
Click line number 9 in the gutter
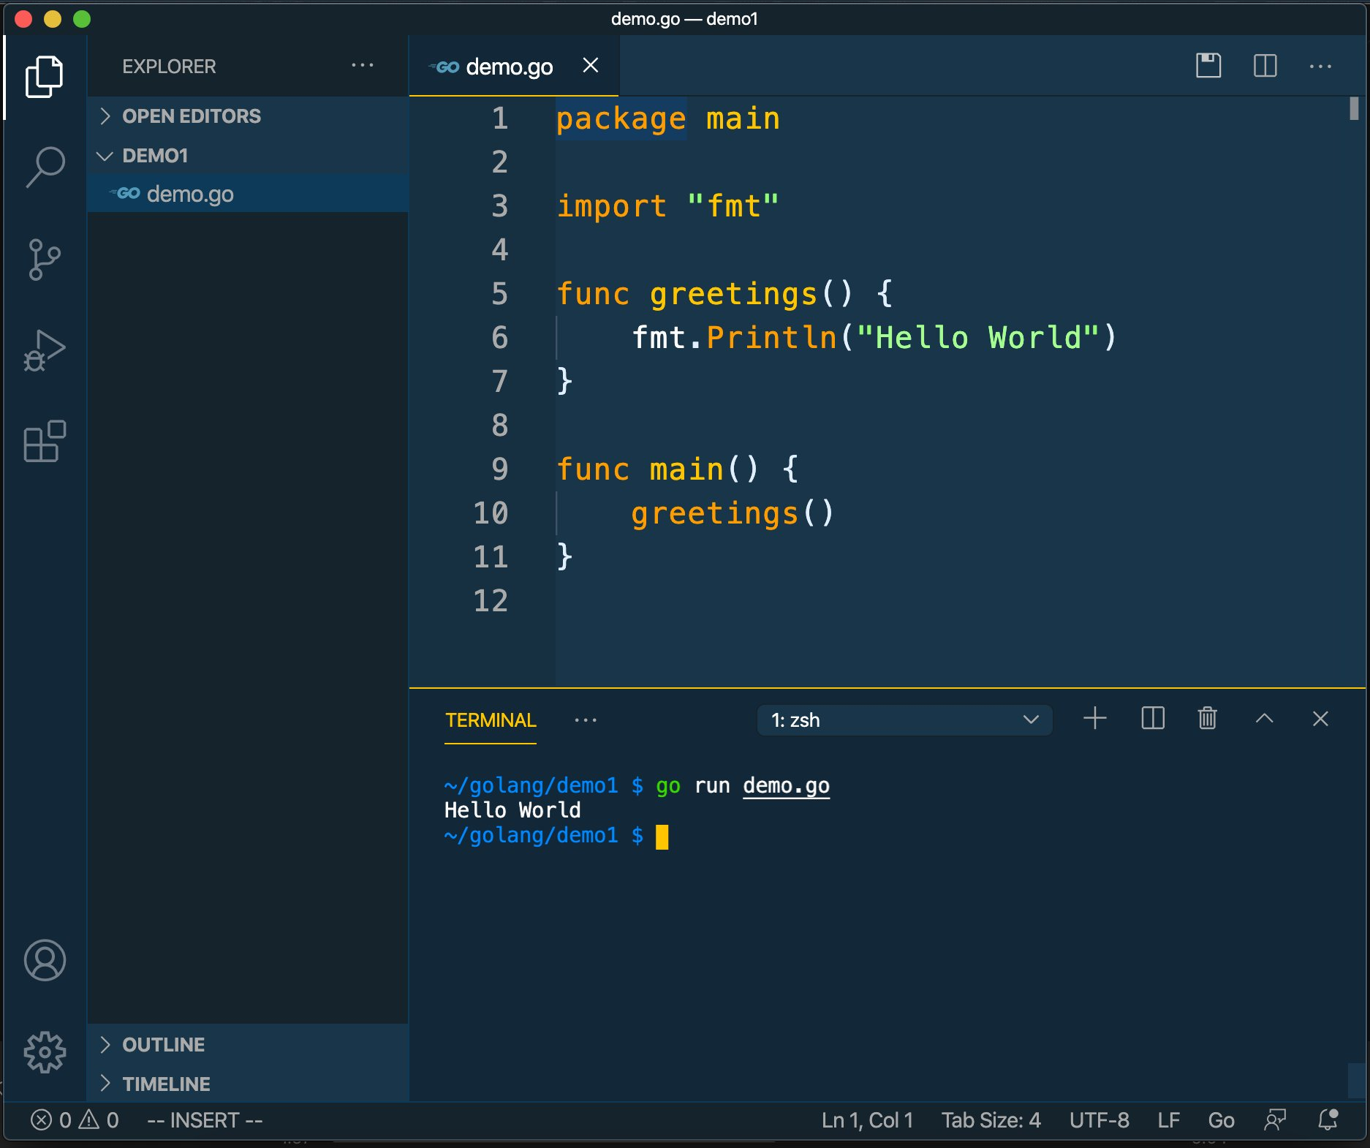coord(499,469)
